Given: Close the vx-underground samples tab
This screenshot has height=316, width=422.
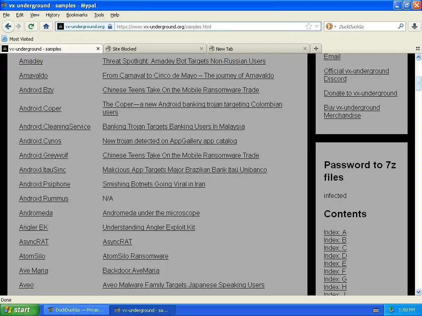Looking at the screenshot, I should point(98,49).
